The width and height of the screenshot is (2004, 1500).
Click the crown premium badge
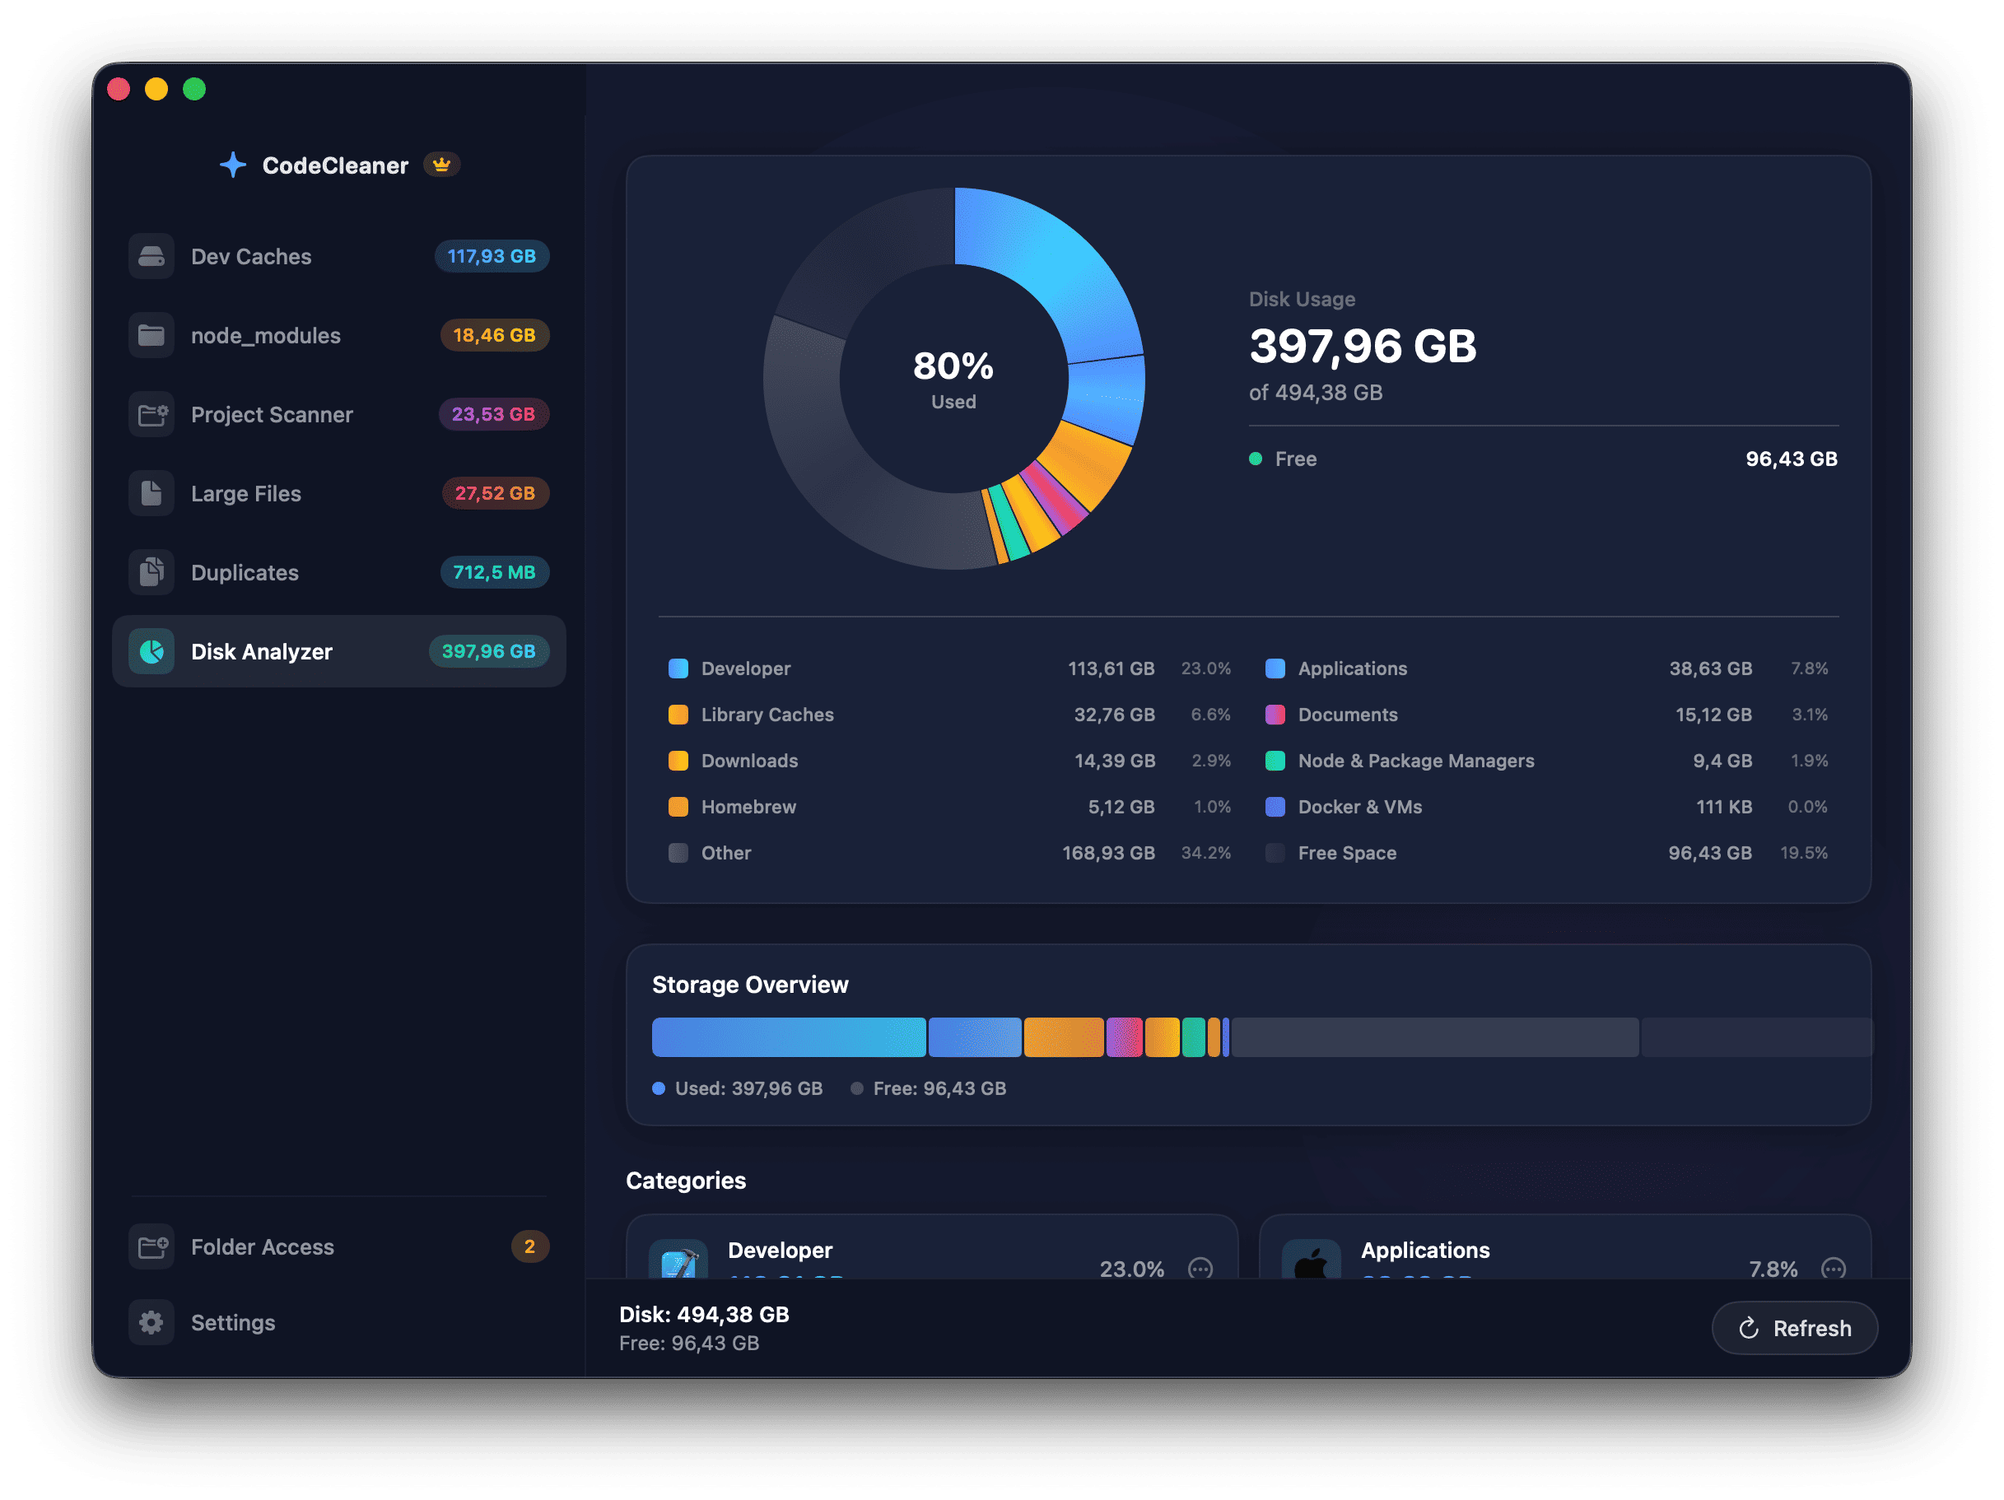coord(440,164)
